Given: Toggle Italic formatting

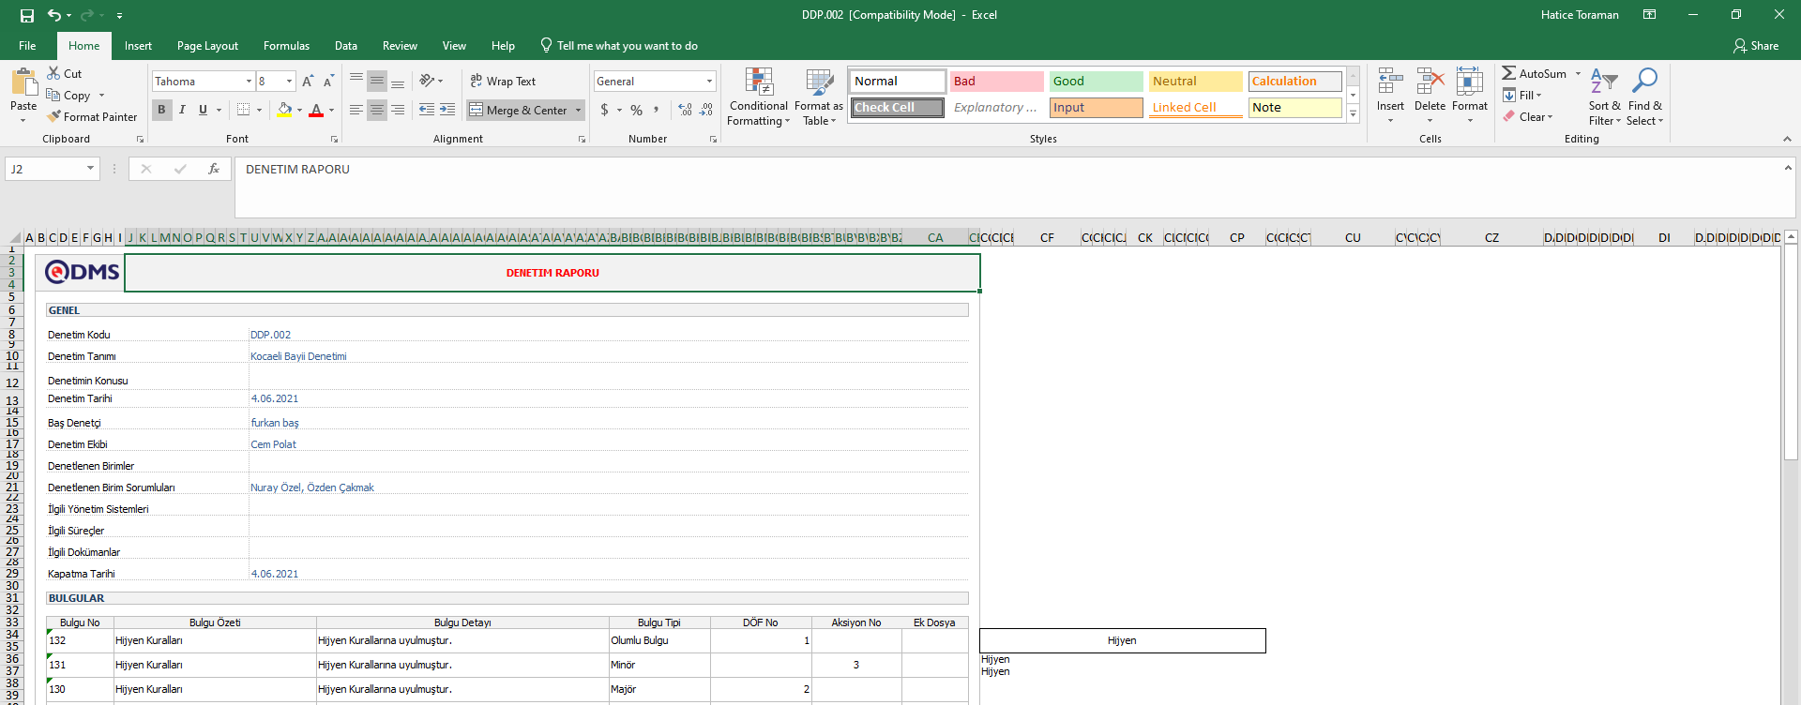Looking at the screenshot, I should pyautogui.click(x=182, y=110).
